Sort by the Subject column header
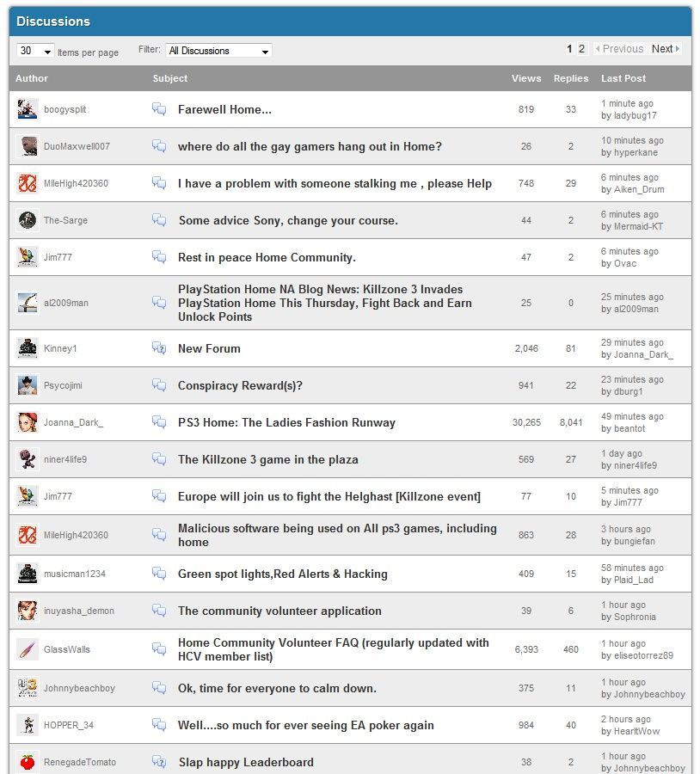Image resolution: width=700 pixels, height=774 pixels. [x=169, y=78]
